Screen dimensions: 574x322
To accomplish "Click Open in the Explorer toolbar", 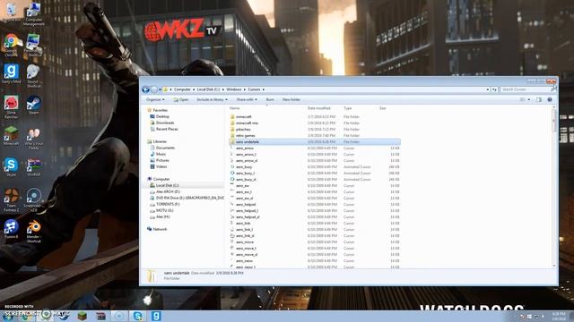I will pyautogui.click(x=181, y=99).
